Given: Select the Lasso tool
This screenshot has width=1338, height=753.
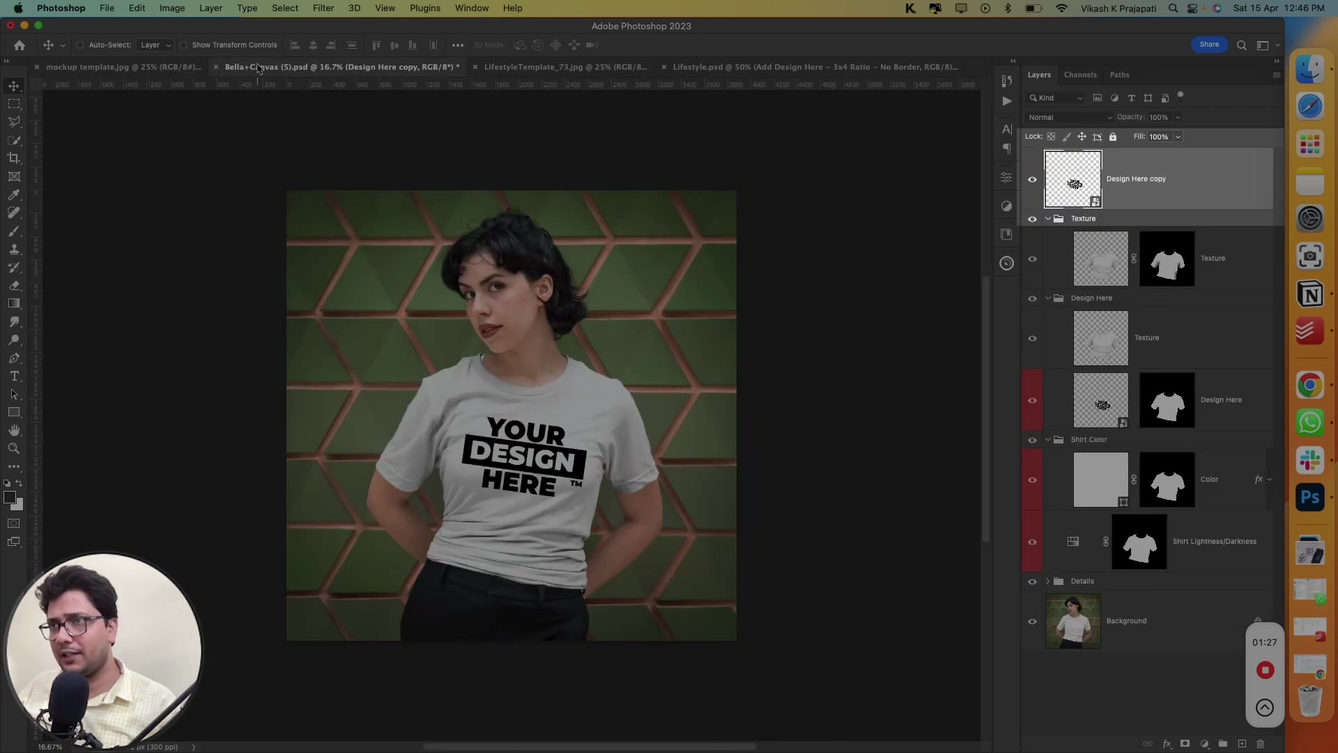Looking at the screenshot, I should [14, 122].
